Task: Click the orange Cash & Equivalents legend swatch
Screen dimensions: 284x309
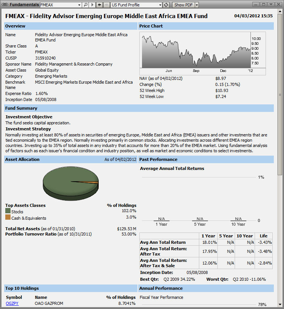Action: tap(8, 217)
